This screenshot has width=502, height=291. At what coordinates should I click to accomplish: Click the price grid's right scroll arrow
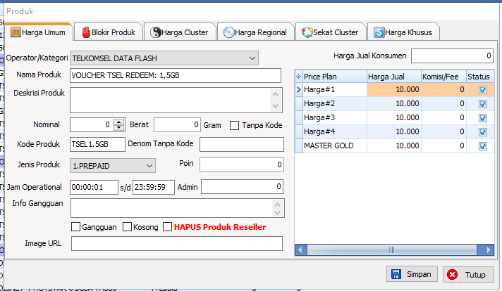[488, 250]
